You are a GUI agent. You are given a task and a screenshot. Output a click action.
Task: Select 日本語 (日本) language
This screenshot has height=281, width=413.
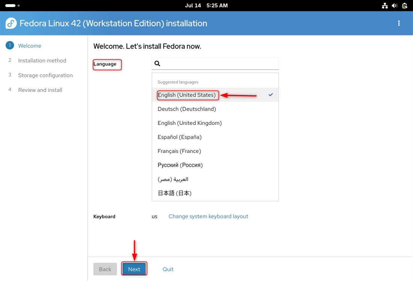pos(215,193)
